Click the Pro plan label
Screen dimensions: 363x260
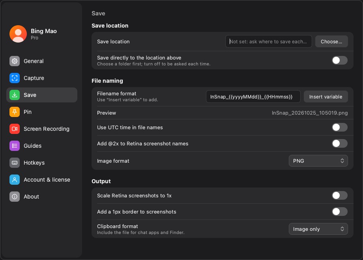point(34,38)
